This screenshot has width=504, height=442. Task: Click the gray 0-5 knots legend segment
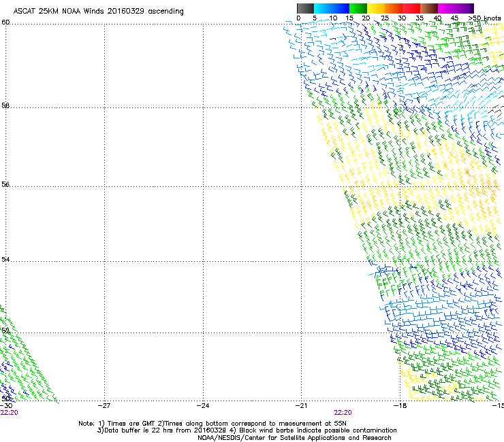click(305, 8)
